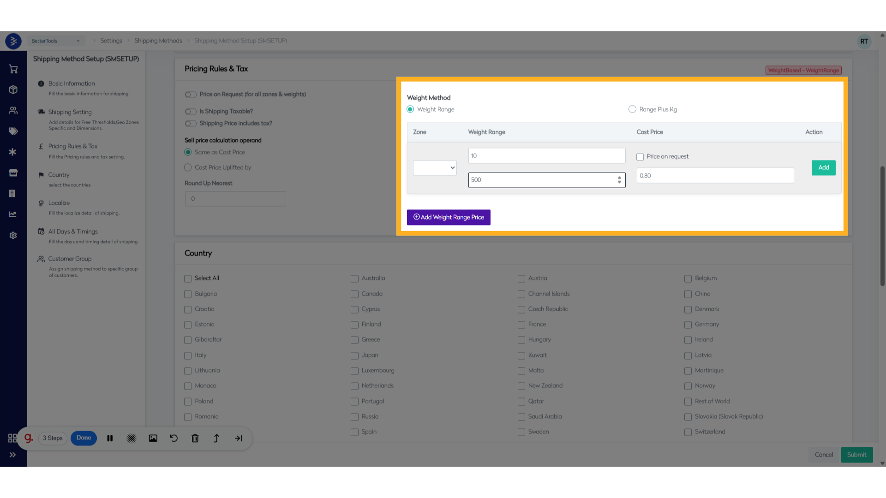
Task: Click the undo icon in recorder toolbar
Action: coord(174,439)
